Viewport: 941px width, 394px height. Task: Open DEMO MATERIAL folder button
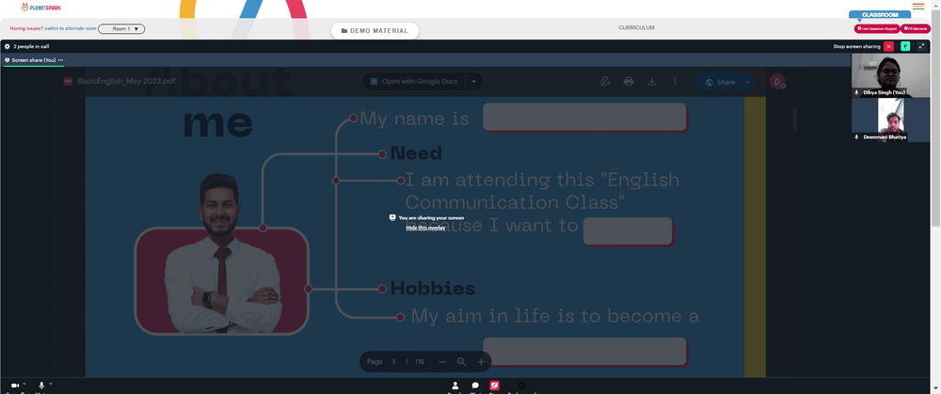375,31
